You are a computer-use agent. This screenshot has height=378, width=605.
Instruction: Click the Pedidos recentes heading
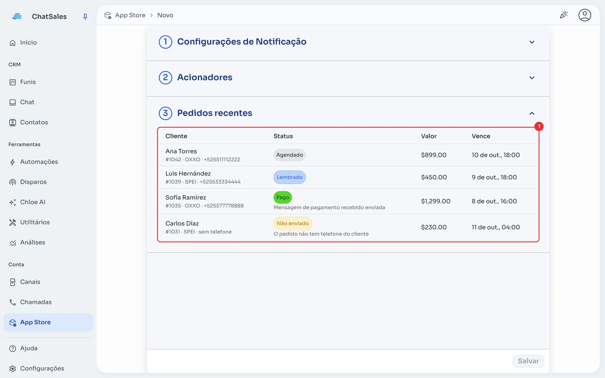[214, 113]
